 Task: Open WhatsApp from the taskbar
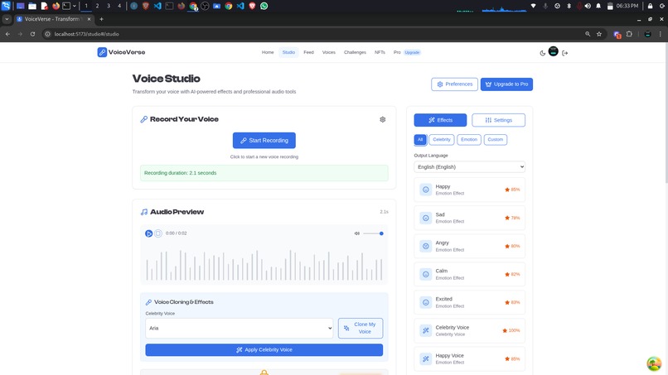[x=264, y=6]
